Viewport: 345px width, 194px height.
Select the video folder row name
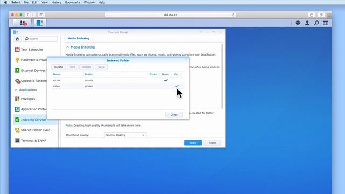click(57, 86)
